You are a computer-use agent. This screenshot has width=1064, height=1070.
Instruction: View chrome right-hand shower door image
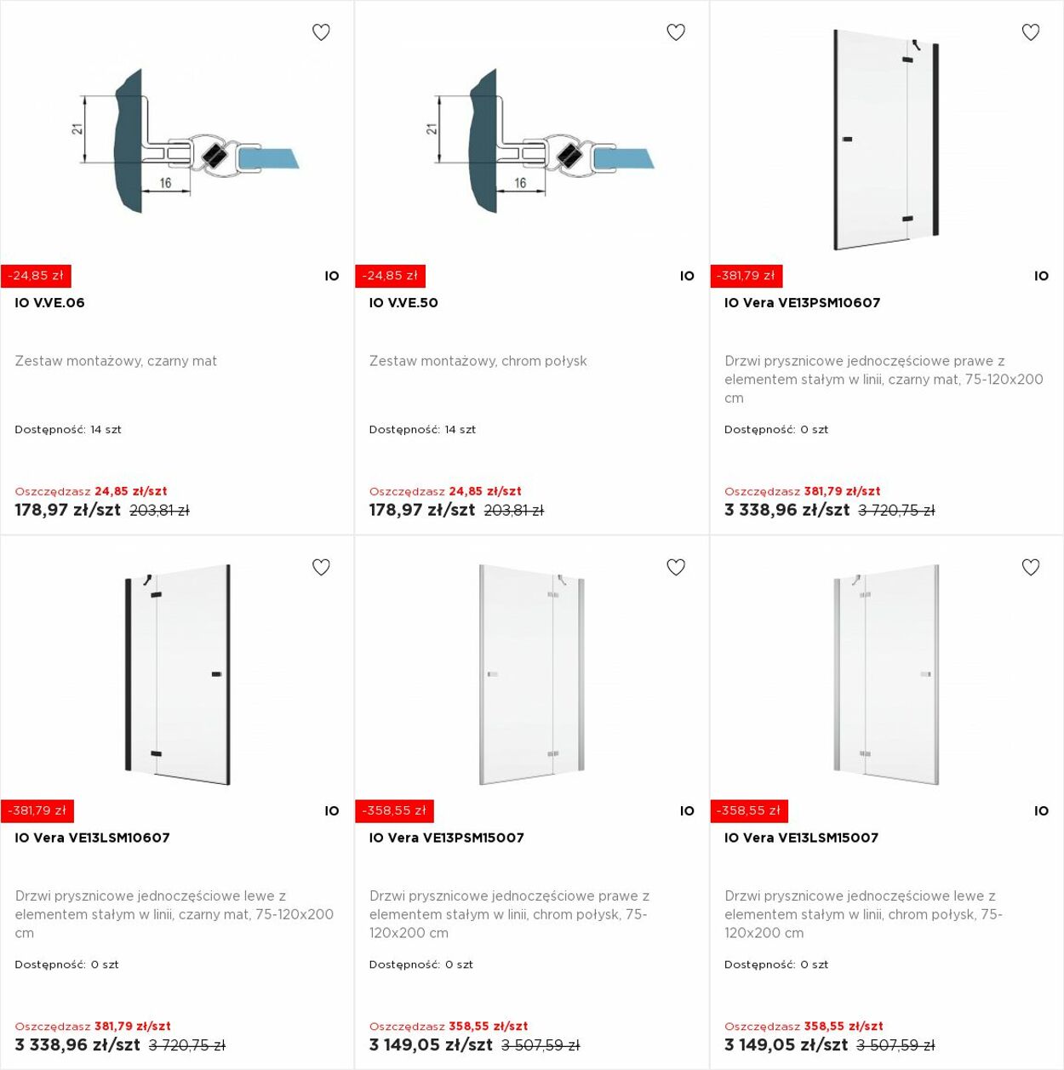point(532,675)
